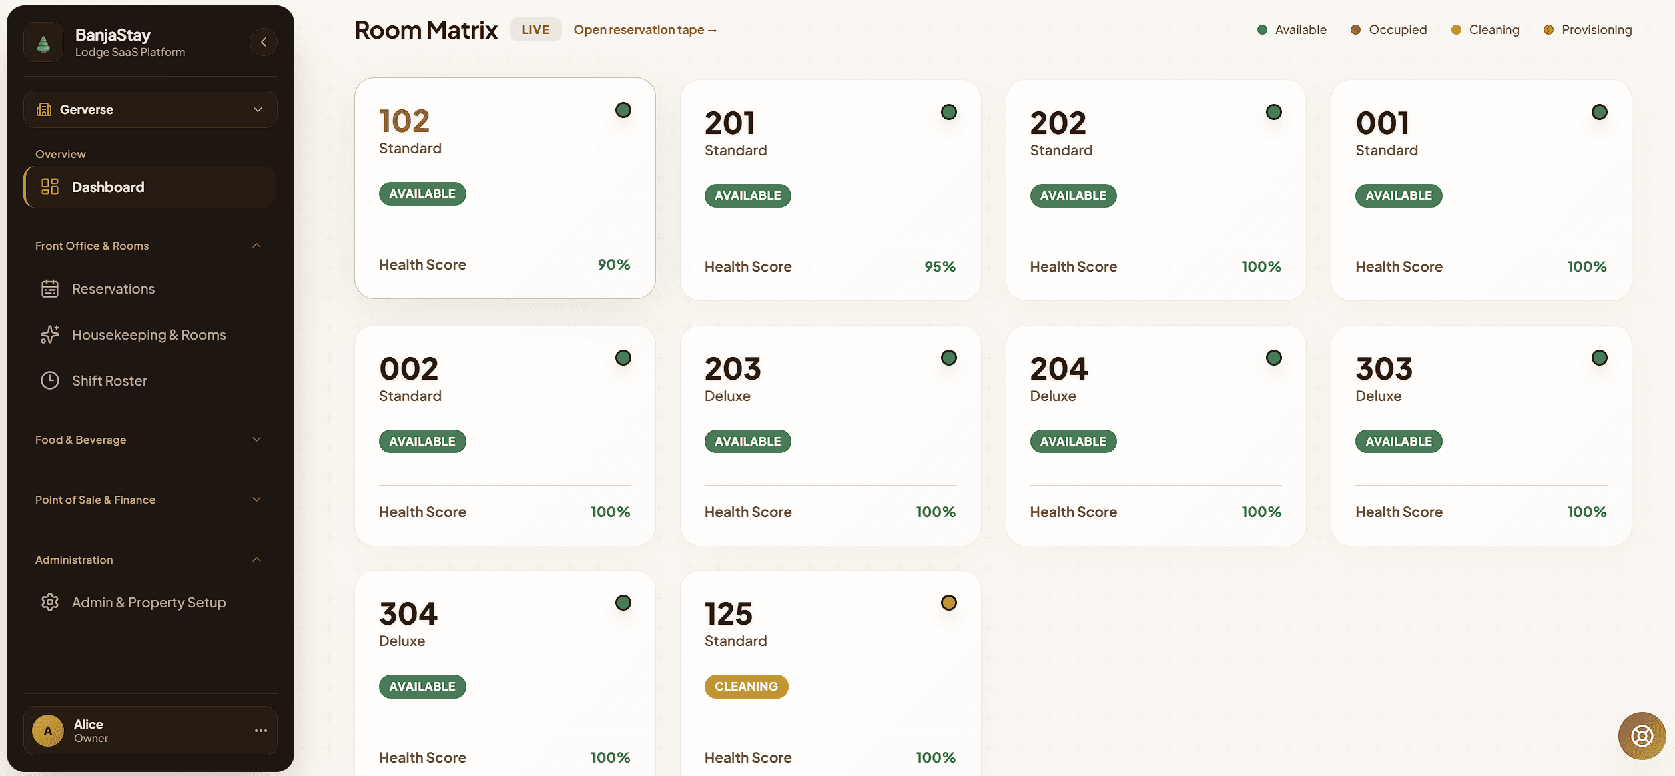
Task: Click the Admin gear icon
Action: coord(50,602)
